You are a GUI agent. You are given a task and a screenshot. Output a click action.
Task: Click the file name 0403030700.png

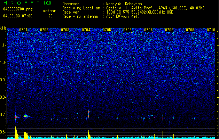coord(18,9)
